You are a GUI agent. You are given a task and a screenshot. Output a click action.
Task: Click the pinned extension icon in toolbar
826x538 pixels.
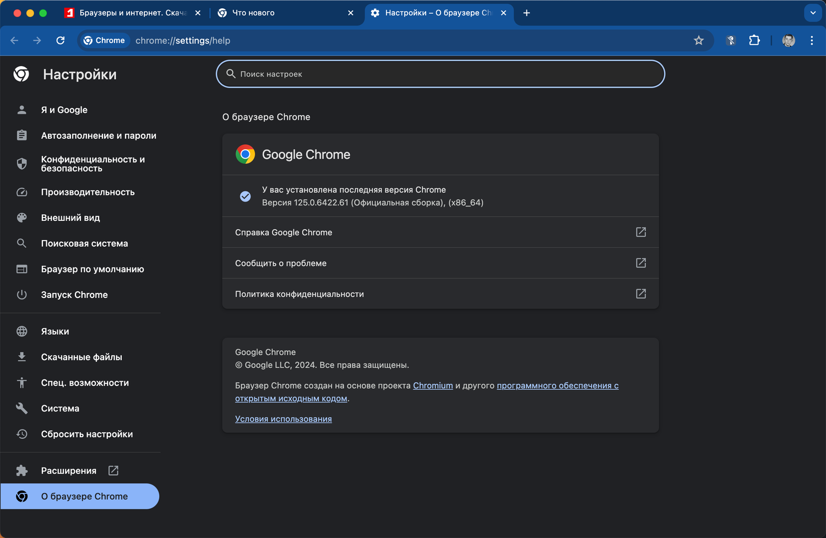click(x=731, y=40)
